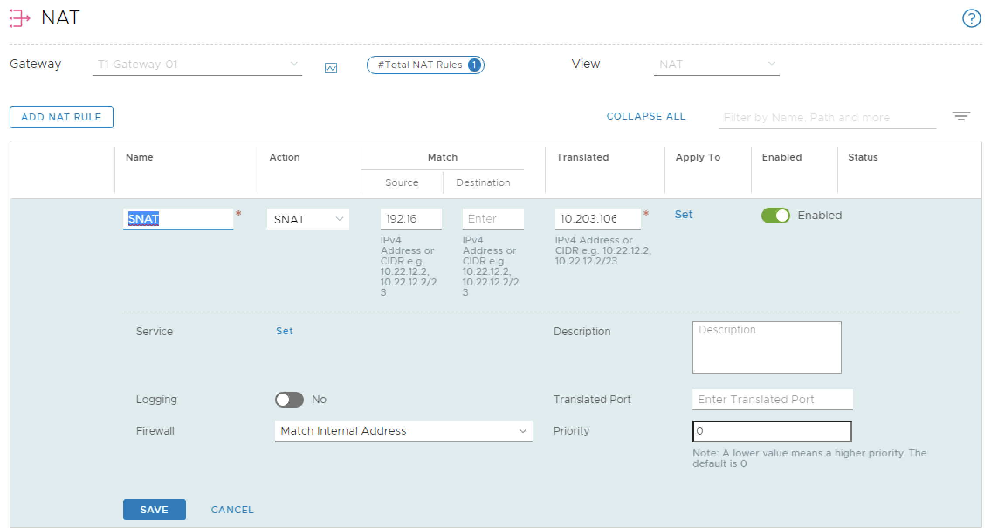991x528 pixels.
Task: Click COLLAPSE ALL
Action: pos(646,117)
